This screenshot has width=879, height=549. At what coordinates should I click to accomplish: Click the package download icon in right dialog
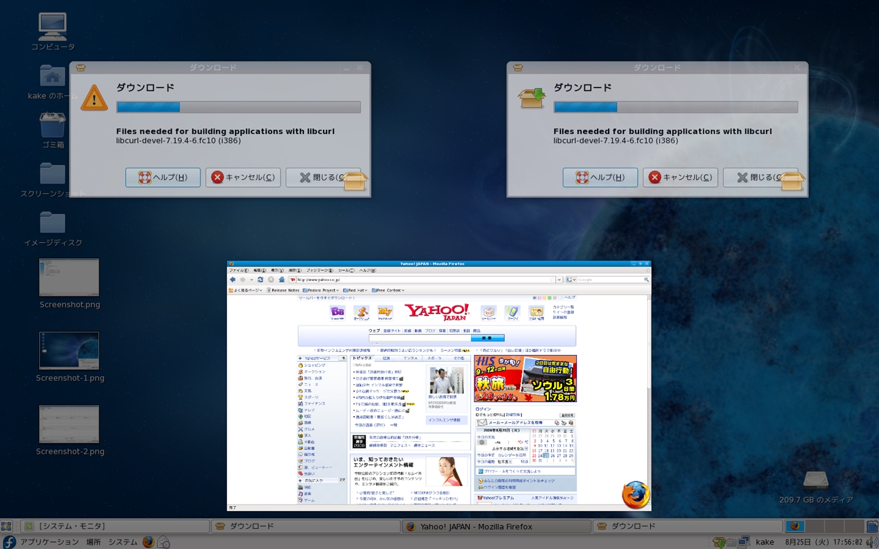click(x=531, y=98)
